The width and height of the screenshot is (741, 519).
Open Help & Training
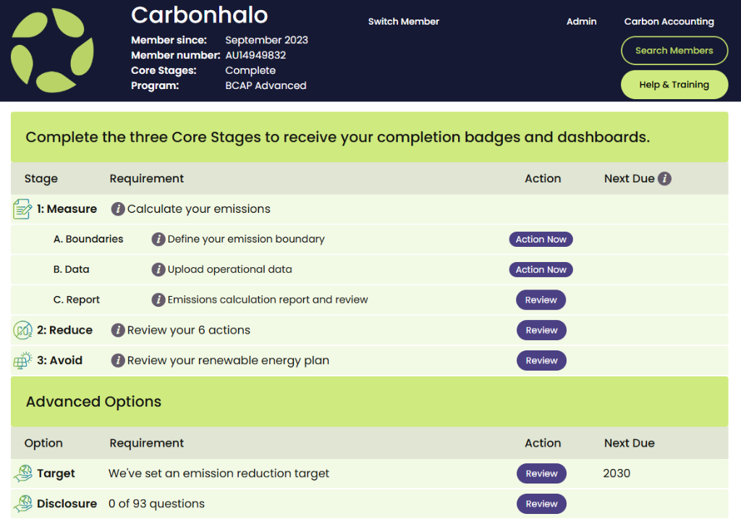(674, 85)
